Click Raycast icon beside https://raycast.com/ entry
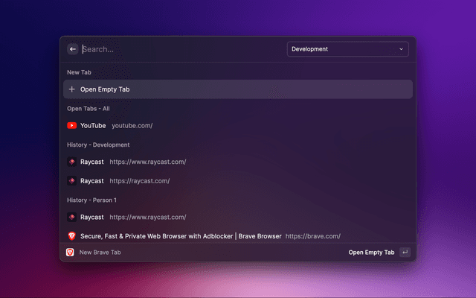 pos(72,181)
